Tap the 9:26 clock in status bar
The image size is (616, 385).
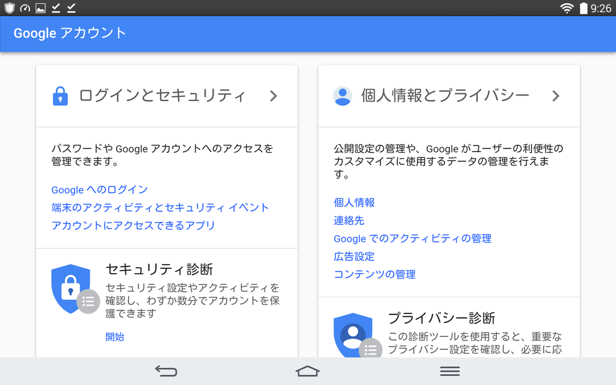[x=601, y=8]
